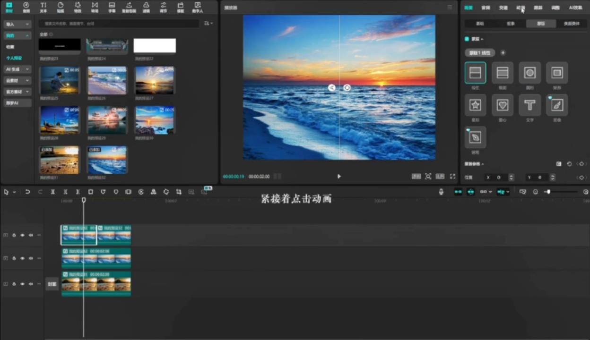Select the 我的预设32 clip thumbnail
Screen dimensions: 590x340
click(107, 160)
